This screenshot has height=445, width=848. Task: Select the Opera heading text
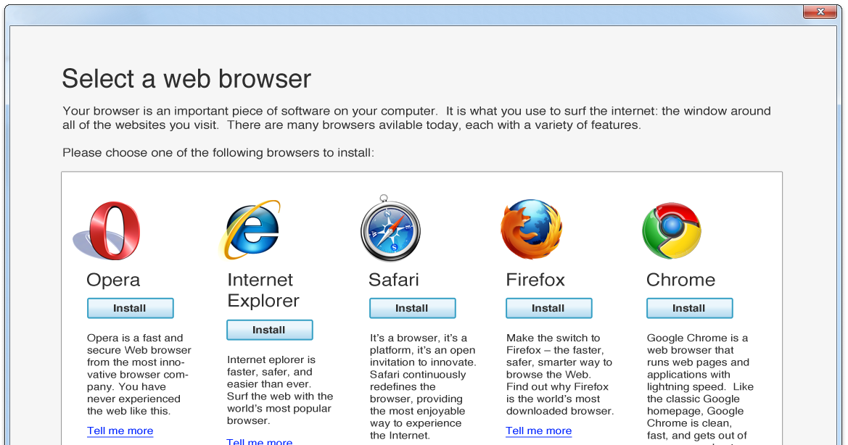pos(113,280)
